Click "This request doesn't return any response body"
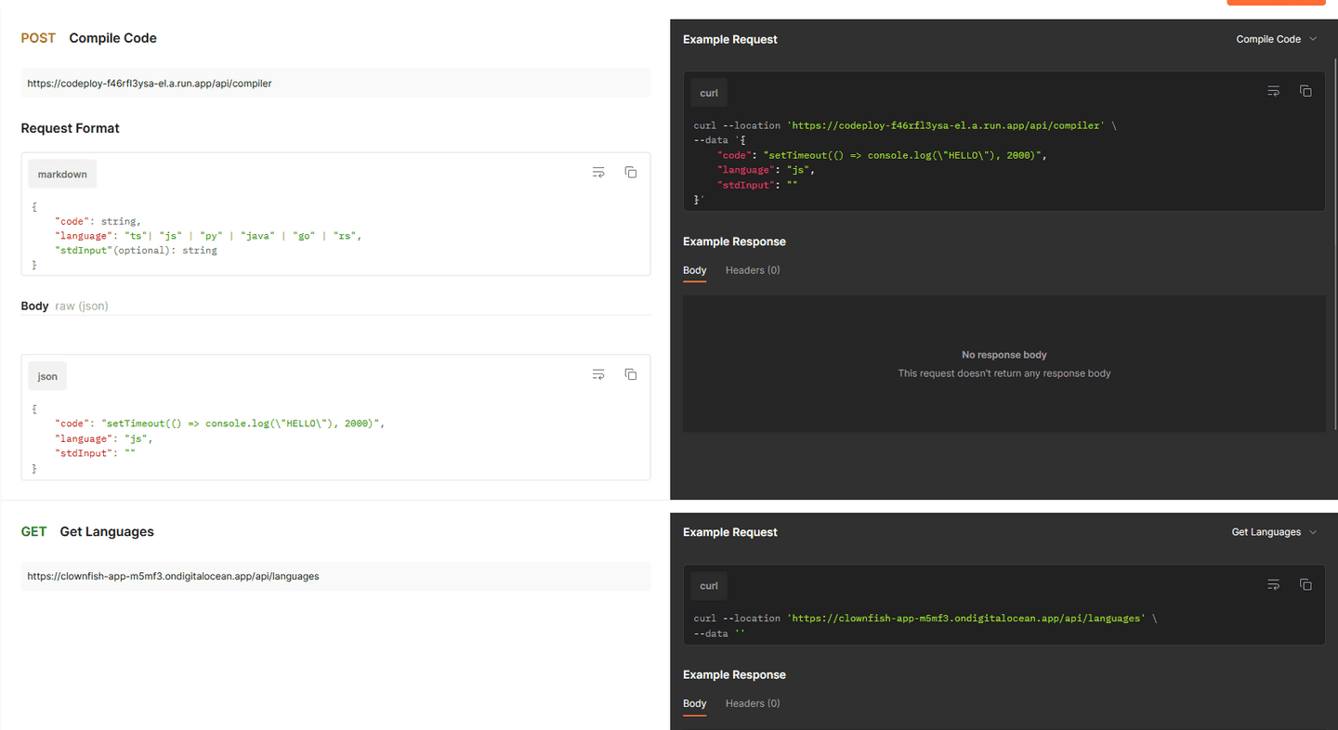The width and height of the screenshot is (1338, 730). coord(1004,373)
